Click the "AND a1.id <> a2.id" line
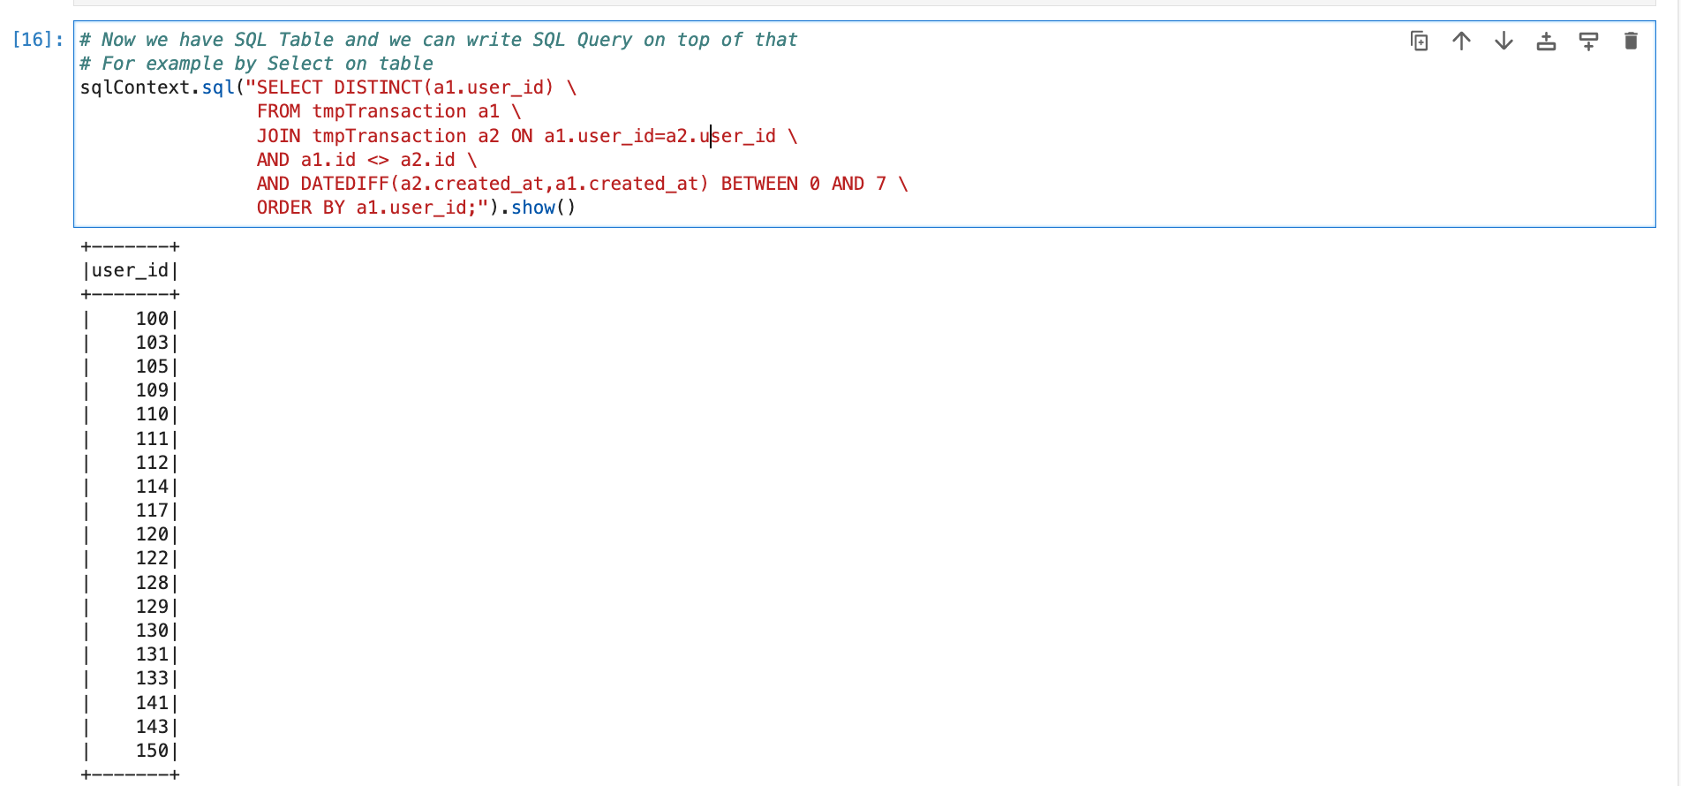The height and width of the screenshot is (786, 1681). click(x=366, y=160)
